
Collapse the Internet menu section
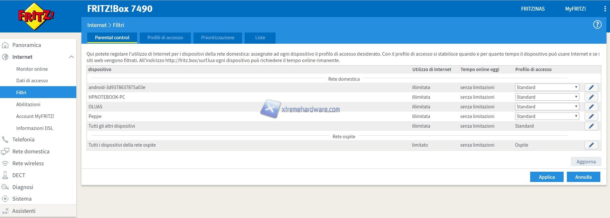click(x=71, y=57)
